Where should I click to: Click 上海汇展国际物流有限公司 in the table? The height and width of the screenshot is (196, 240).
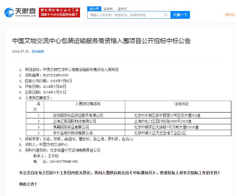74,122
